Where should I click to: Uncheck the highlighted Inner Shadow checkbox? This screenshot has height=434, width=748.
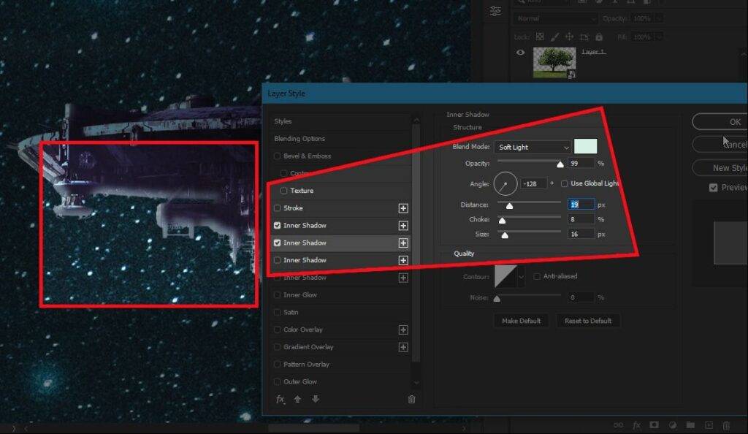(x=277, y=243)
